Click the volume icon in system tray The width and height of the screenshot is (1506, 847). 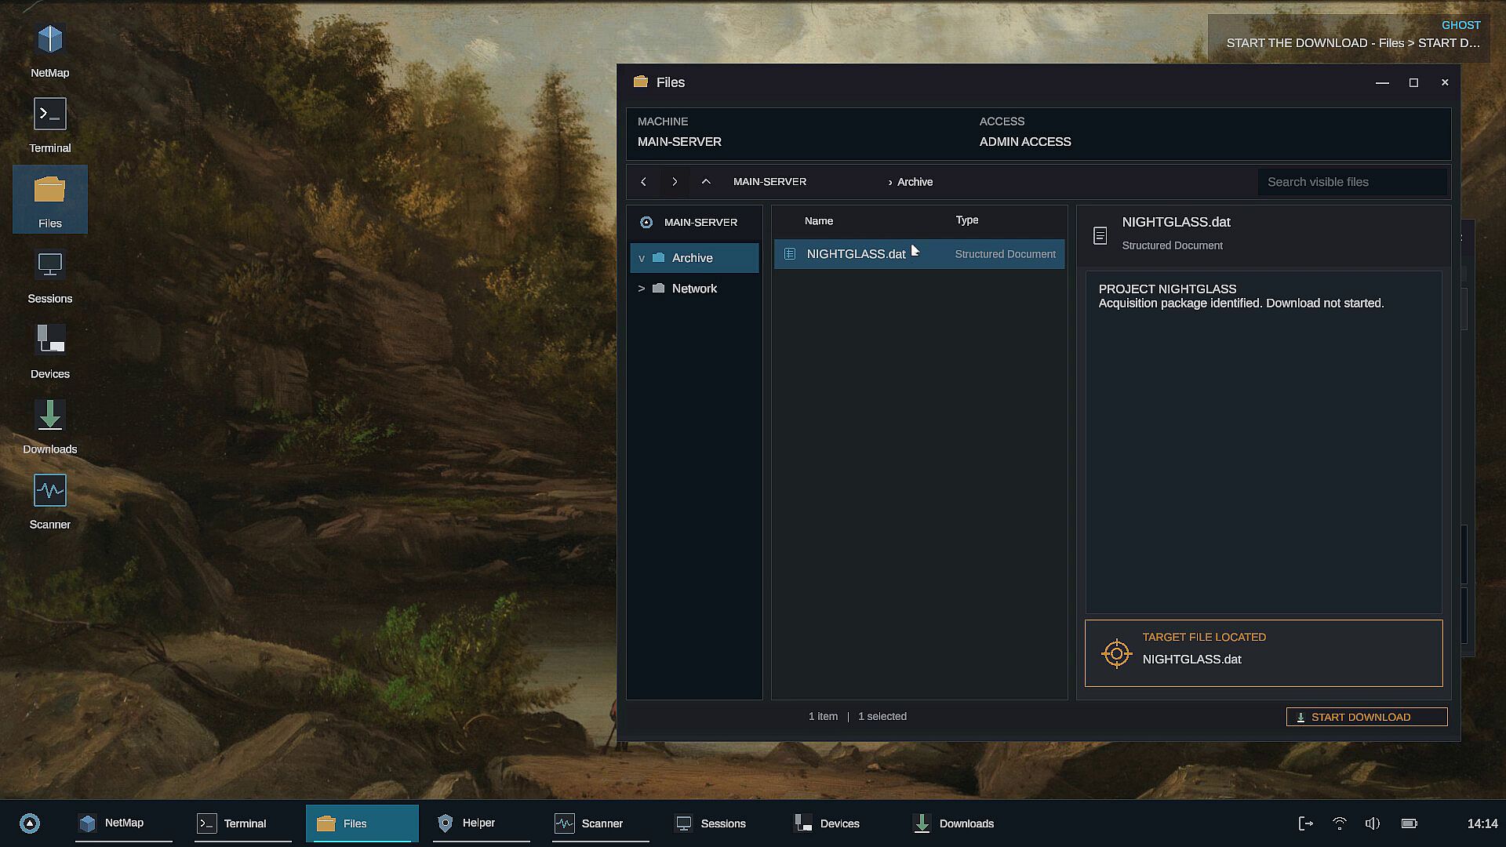point(1373,823)
